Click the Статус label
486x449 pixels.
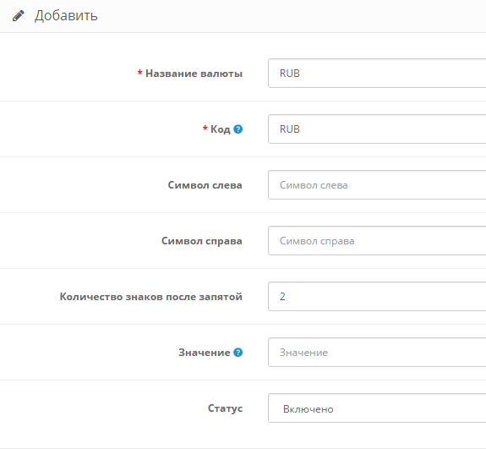225,408
